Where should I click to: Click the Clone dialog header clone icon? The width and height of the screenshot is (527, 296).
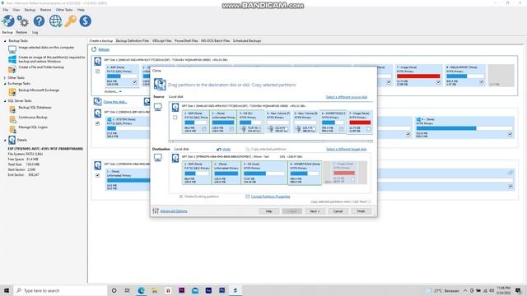160,84
